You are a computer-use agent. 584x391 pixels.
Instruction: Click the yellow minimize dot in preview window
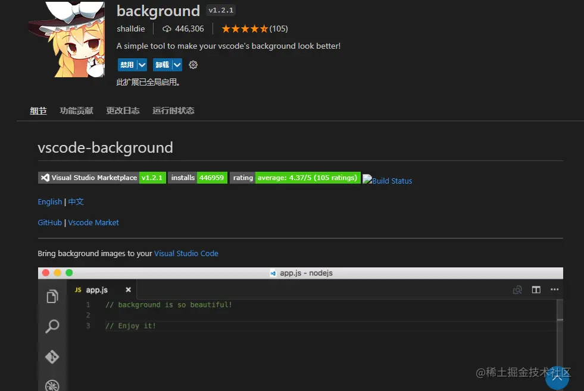point(57,273)
